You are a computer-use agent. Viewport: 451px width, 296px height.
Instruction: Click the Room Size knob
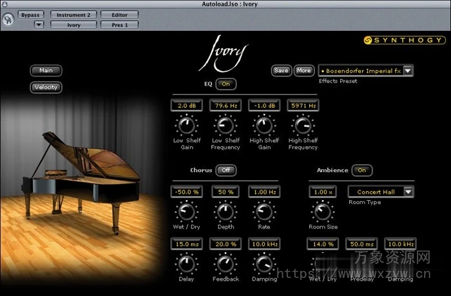[x=323, y=212]
